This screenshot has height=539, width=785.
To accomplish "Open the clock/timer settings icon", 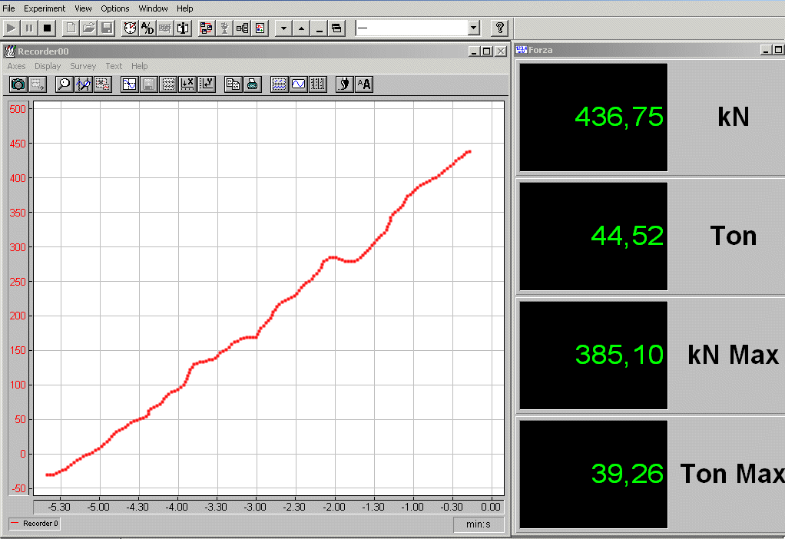I will pos(130,28).
